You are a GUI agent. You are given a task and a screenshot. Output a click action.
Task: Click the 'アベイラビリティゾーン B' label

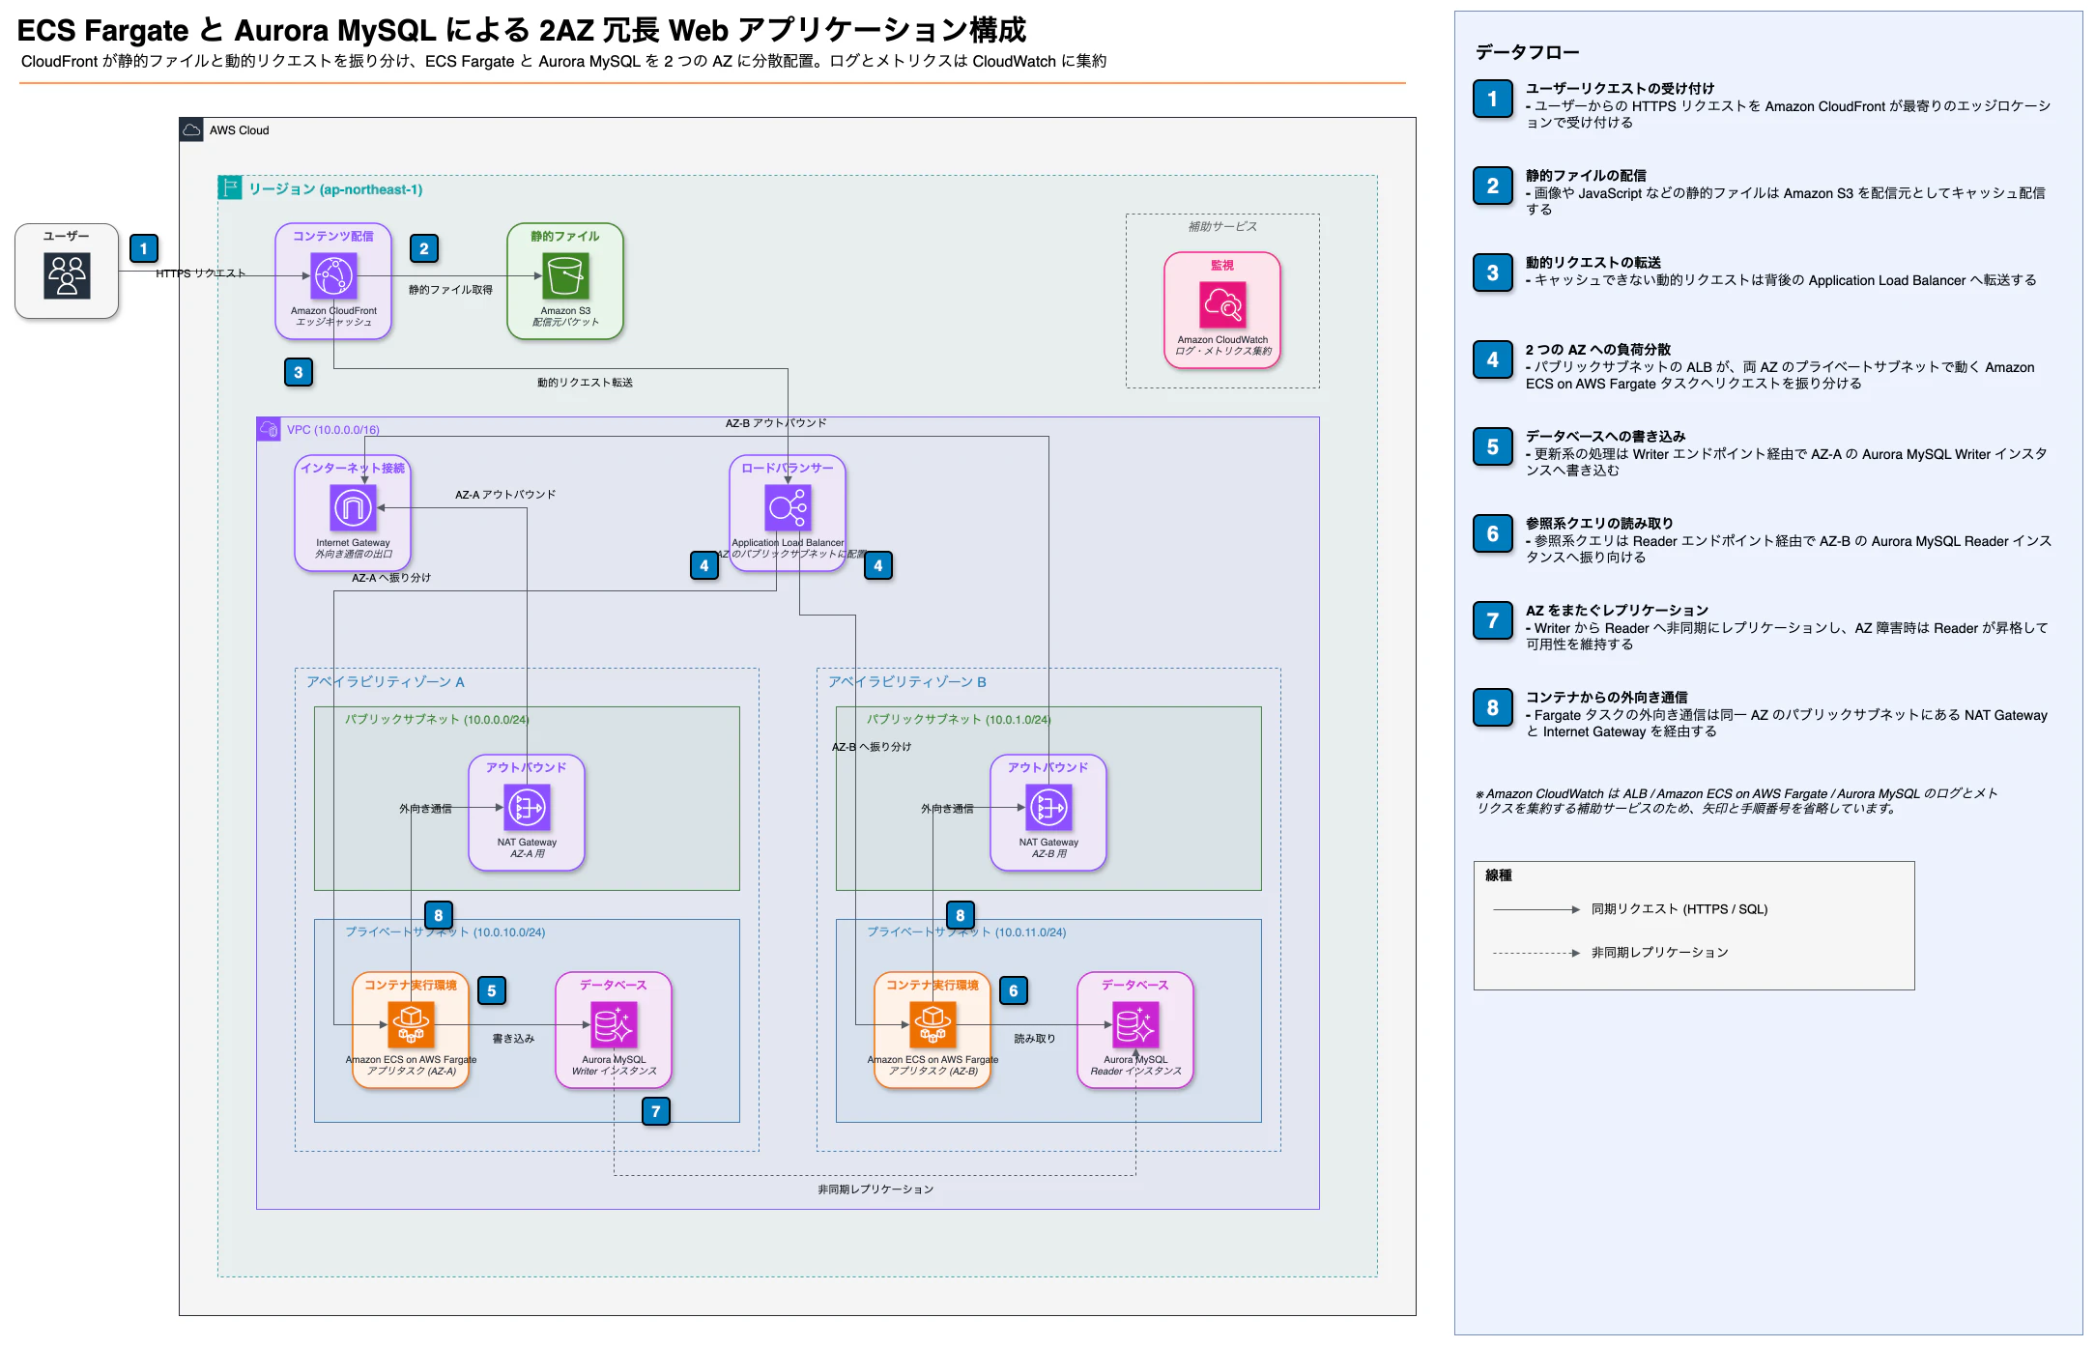[907, 681]
